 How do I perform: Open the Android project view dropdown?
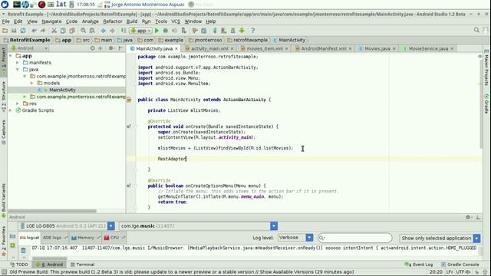pyautogui.click(x=29, y=48)
